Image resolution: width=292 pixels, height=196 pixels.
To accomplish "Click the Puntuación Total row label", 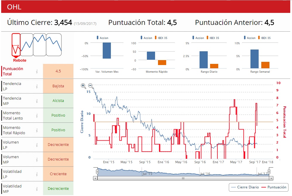I will point(13,71).
